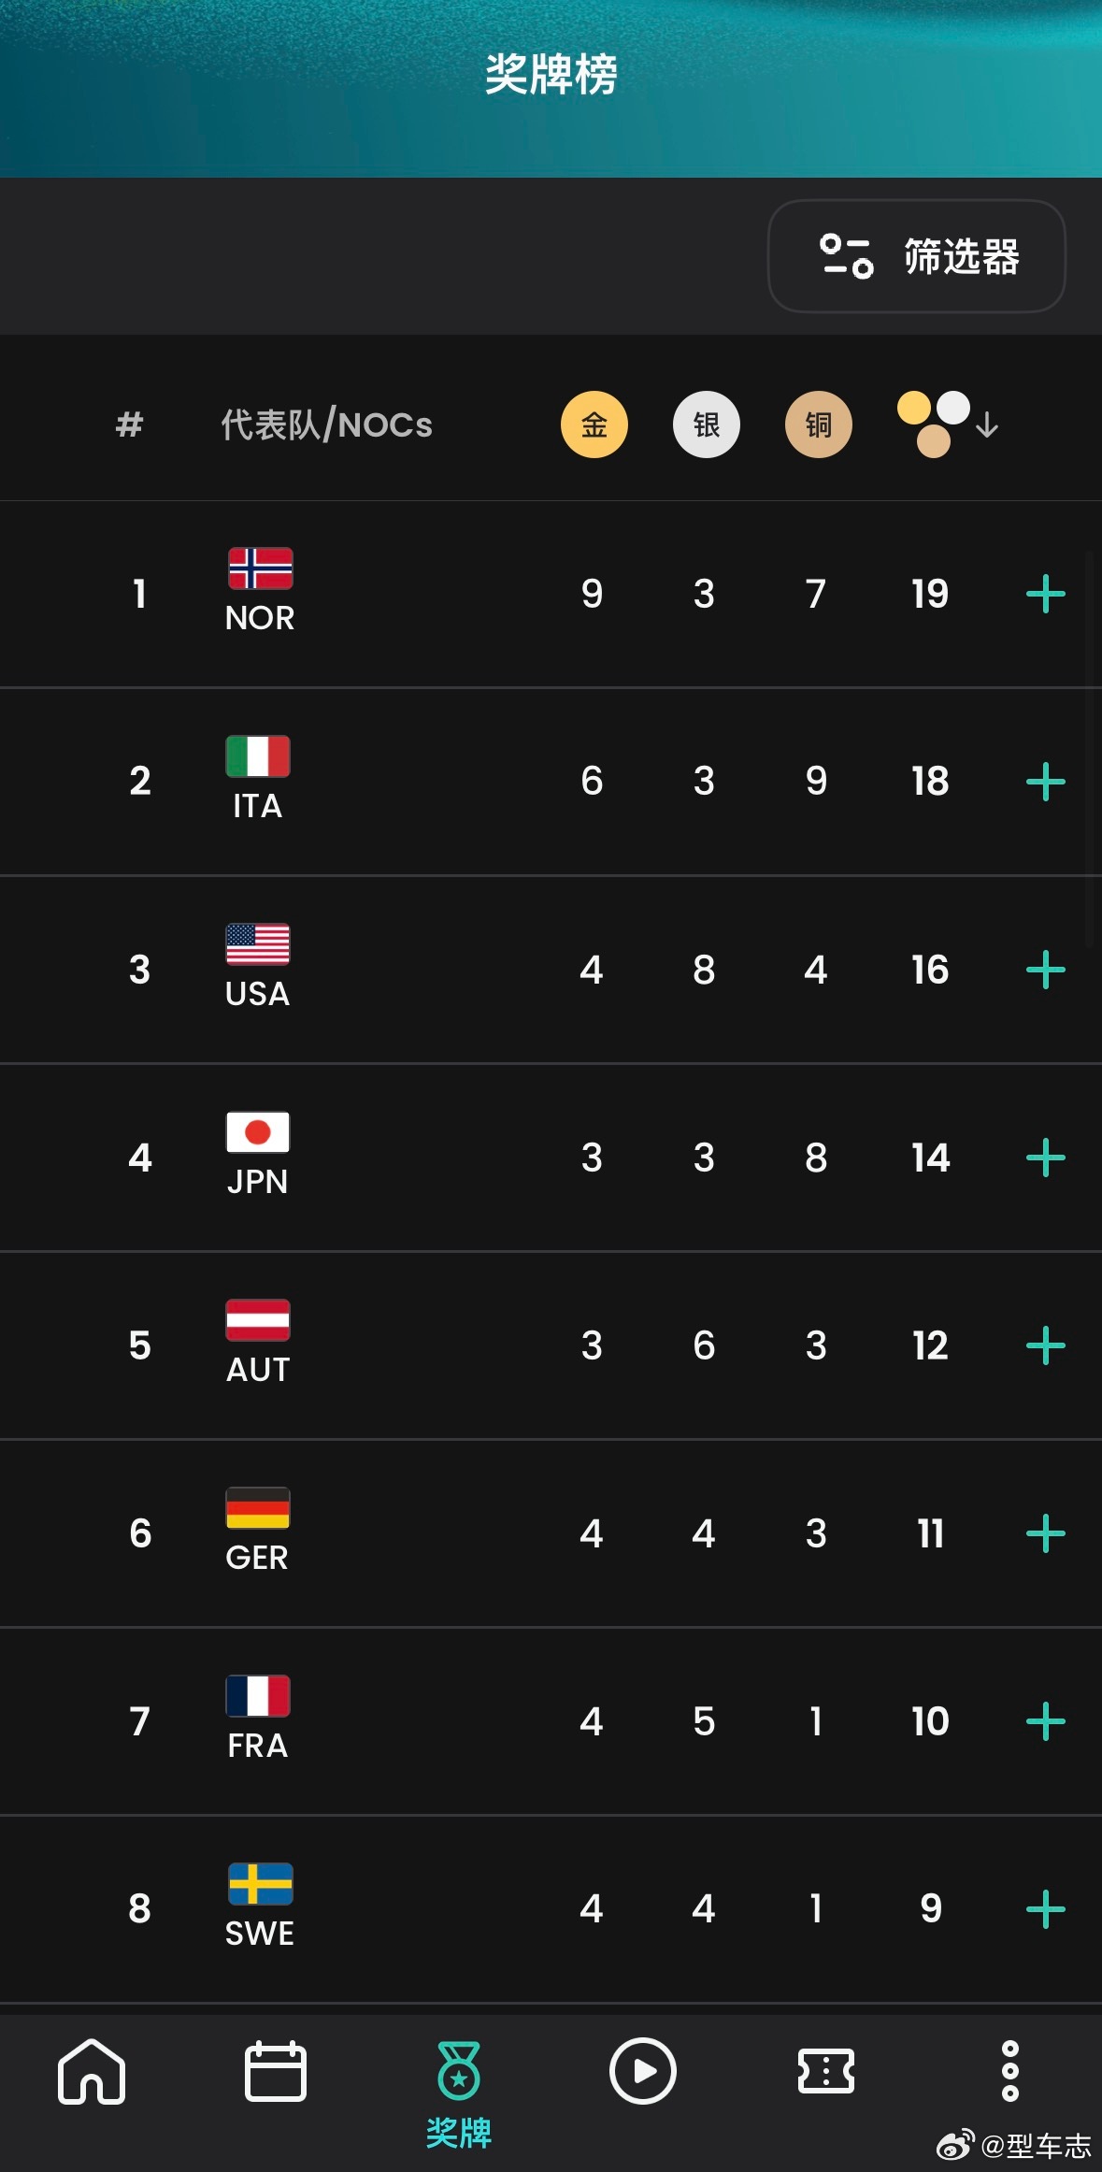Expand Norway's medal details with plus

[x=1045, y=594]
